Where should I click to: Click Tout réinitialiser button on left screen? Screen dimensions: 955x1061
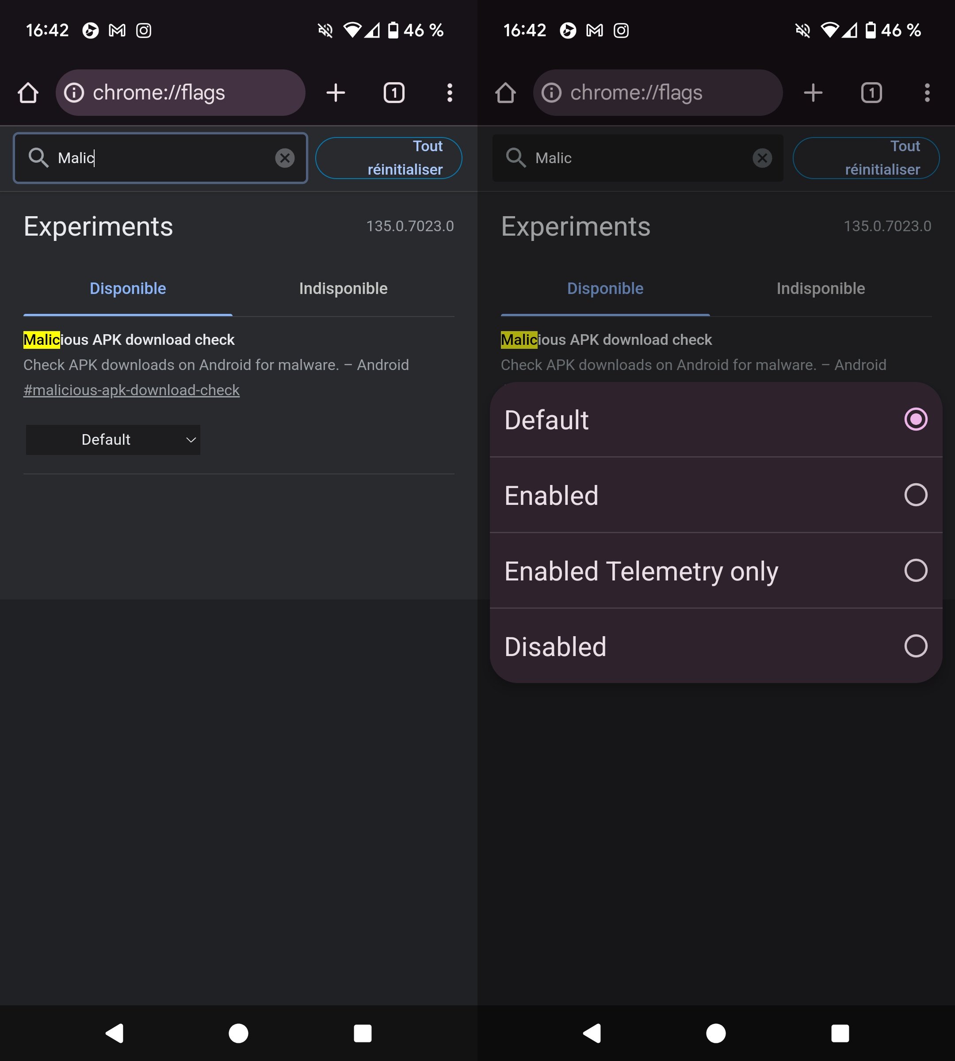[x=388, y=158]
